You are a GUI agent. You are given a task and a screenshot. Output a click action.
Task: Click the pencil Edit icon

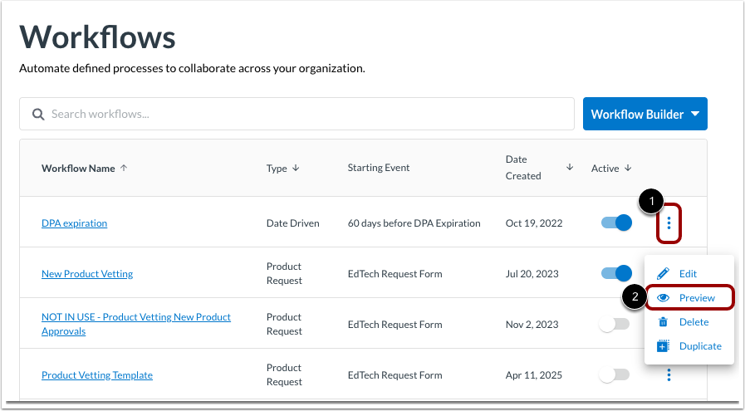[x=663, y=274]
